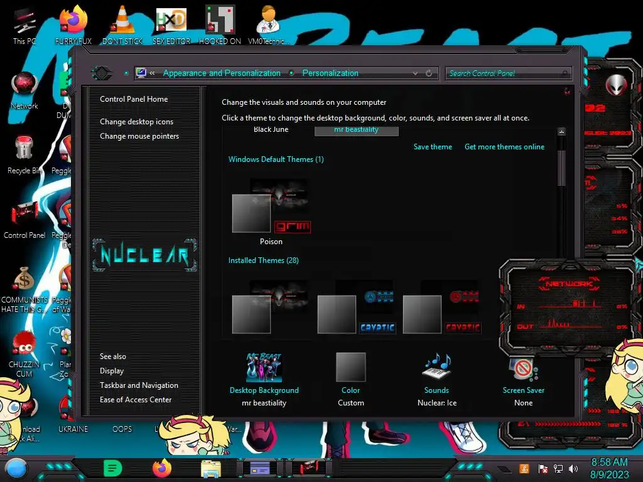The image size is (643, 482).
Task: Open OOPS desktop shortcut
Action: tap(122, 429)
